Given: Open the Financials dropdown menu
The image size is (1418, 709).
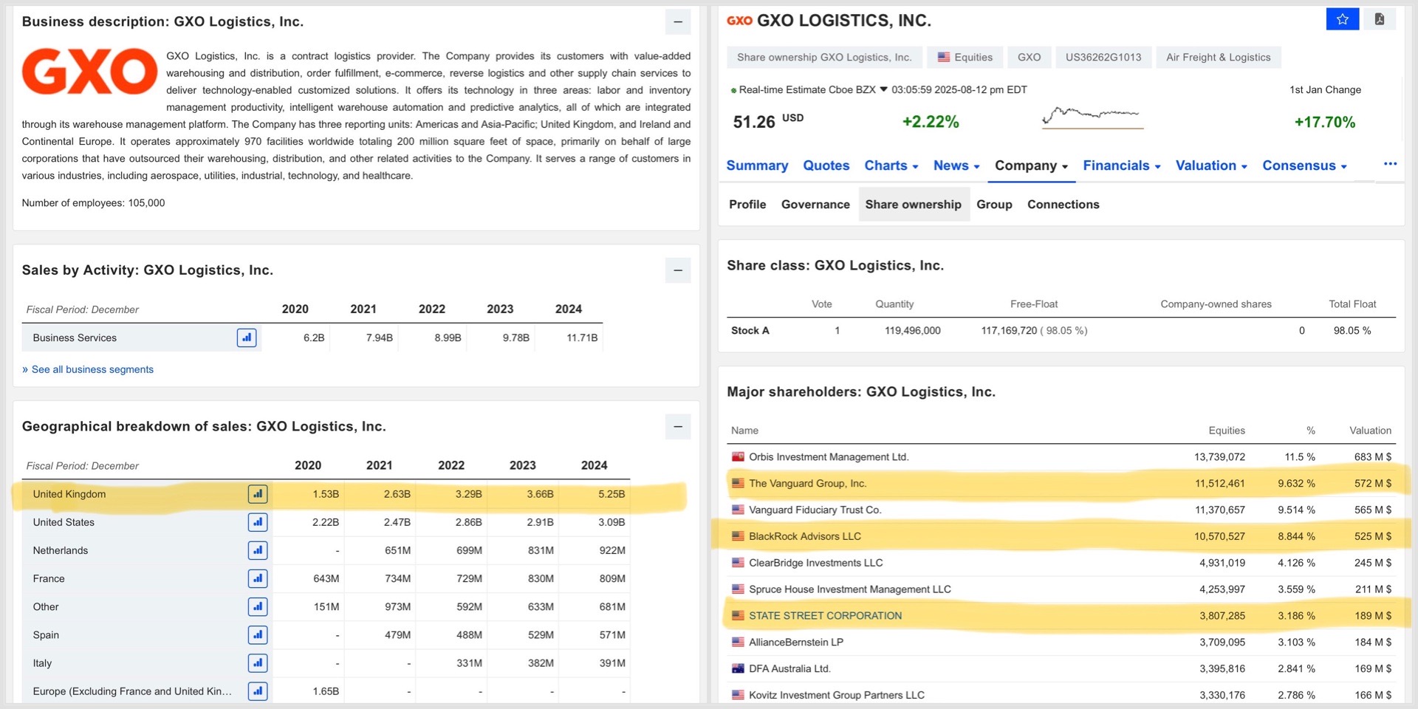Looking at the screenshot, I should pyautogui.click(x=1122, y=165).
